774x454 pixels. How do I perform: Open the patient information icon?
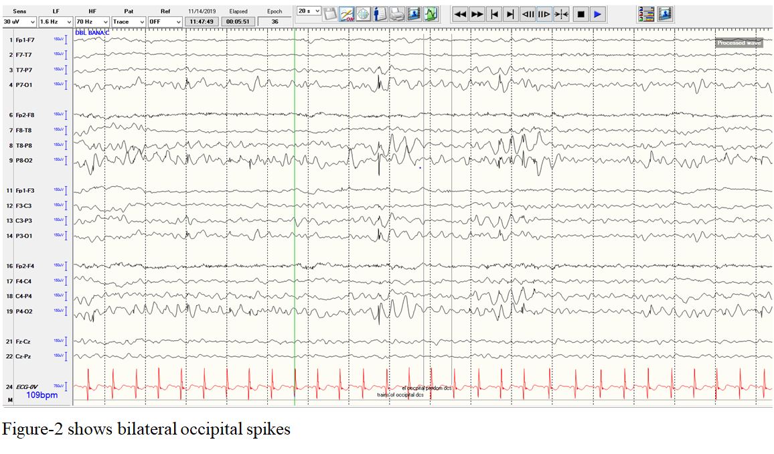(x=380, y=14)
